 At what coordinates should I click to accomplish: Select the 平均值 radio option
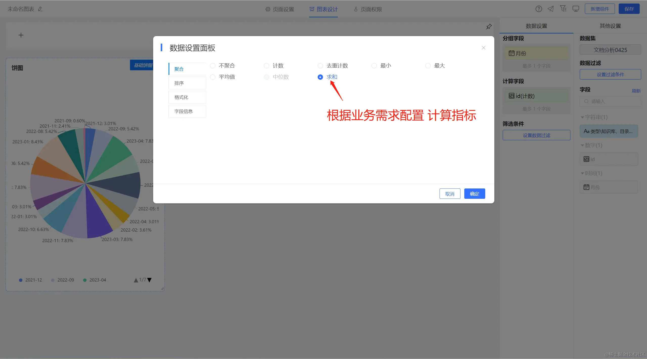213,77
